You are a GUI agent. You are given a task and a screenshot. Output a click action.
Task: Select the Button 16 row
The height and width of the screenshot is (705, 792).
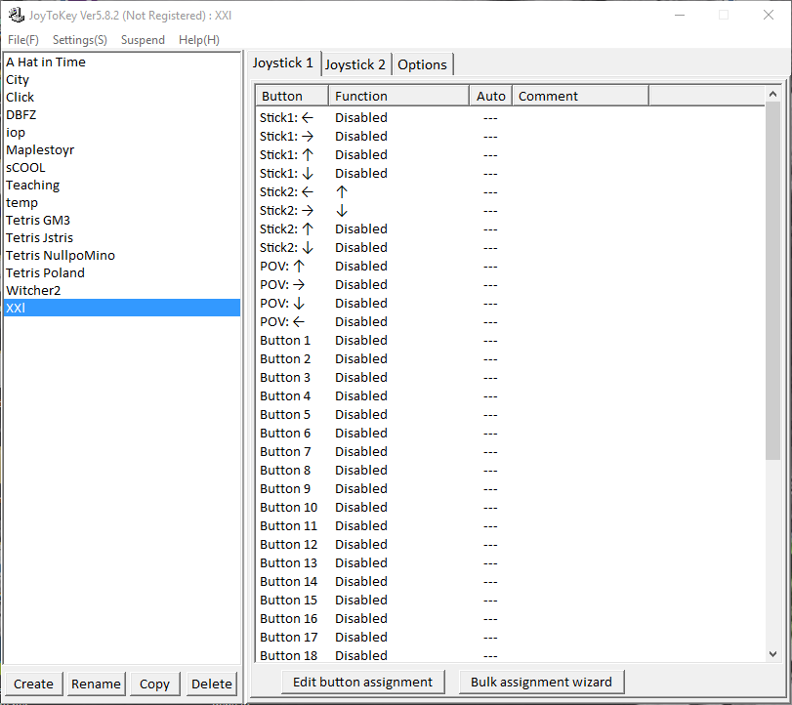pyautogui.click(x=510, y=619)
